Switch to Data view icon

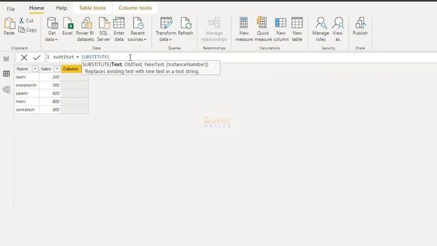(x=6, y=74)
